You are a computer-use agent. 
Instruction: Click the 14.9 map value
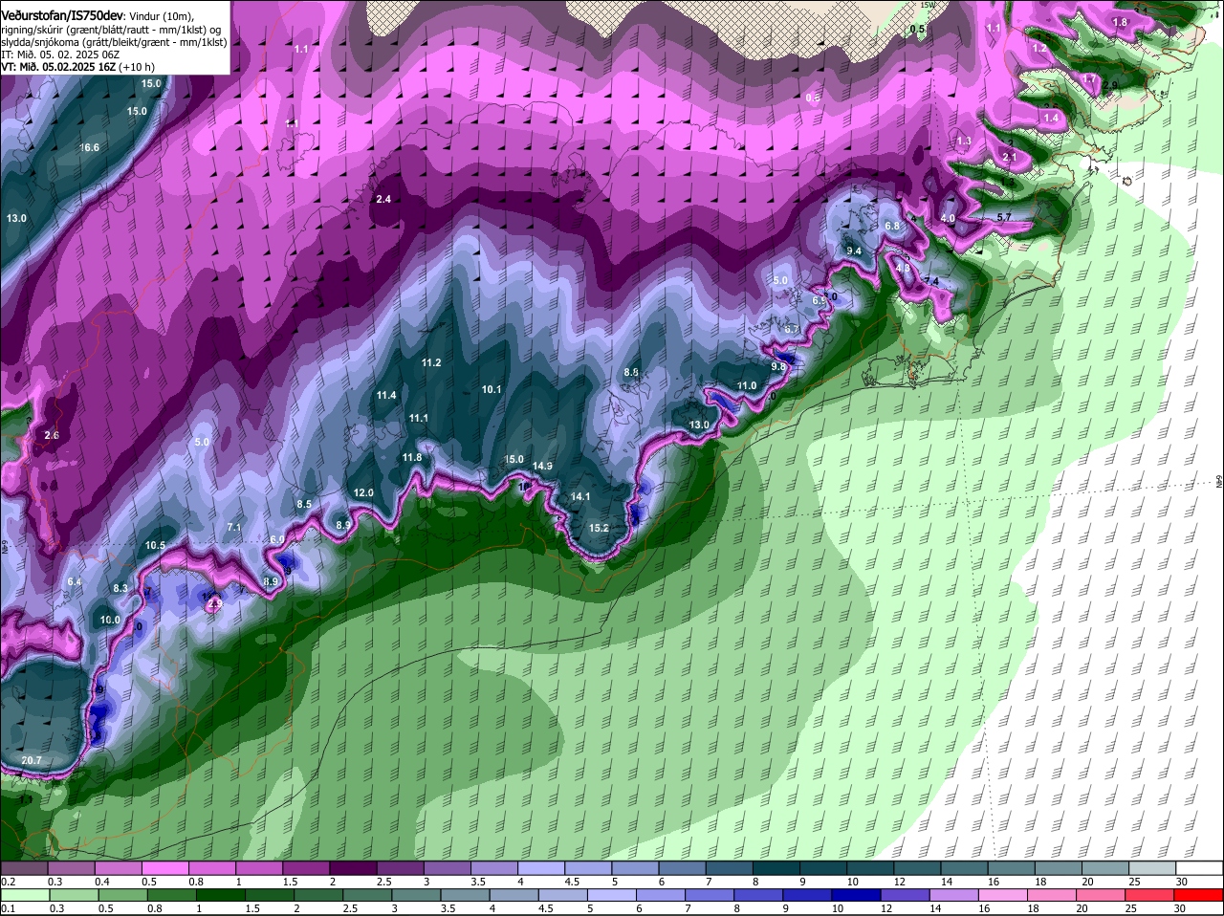coord(542,466)
